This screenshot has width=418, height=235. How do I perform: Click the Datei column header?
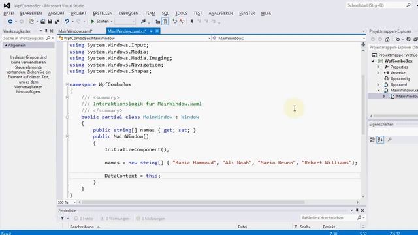(242, 227)
